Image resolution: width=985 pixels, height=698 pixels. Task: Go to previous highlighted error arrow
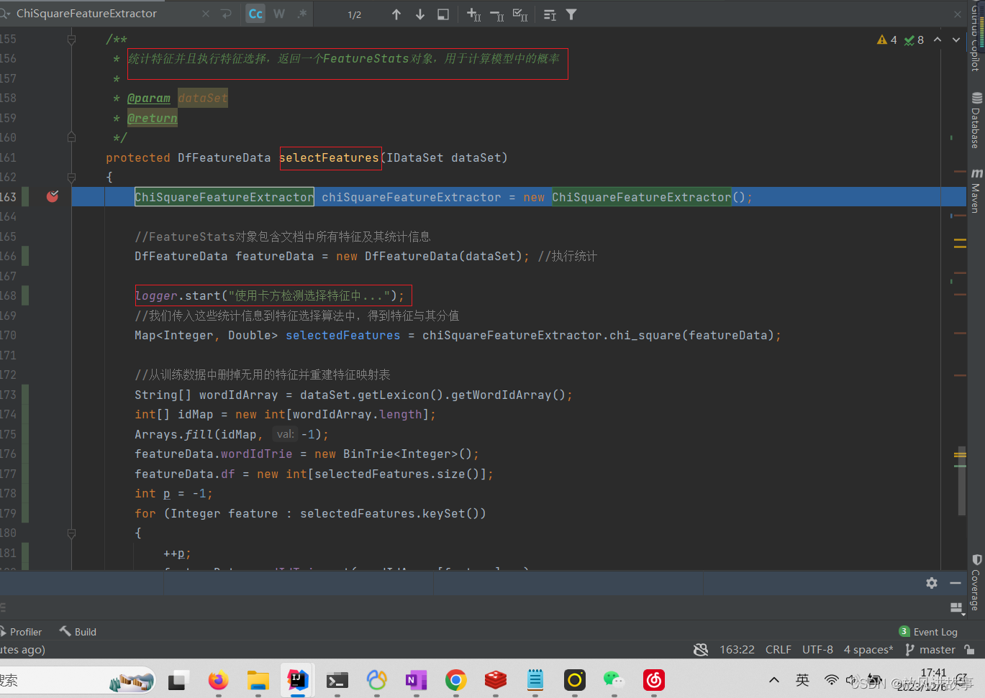(938, 40)
